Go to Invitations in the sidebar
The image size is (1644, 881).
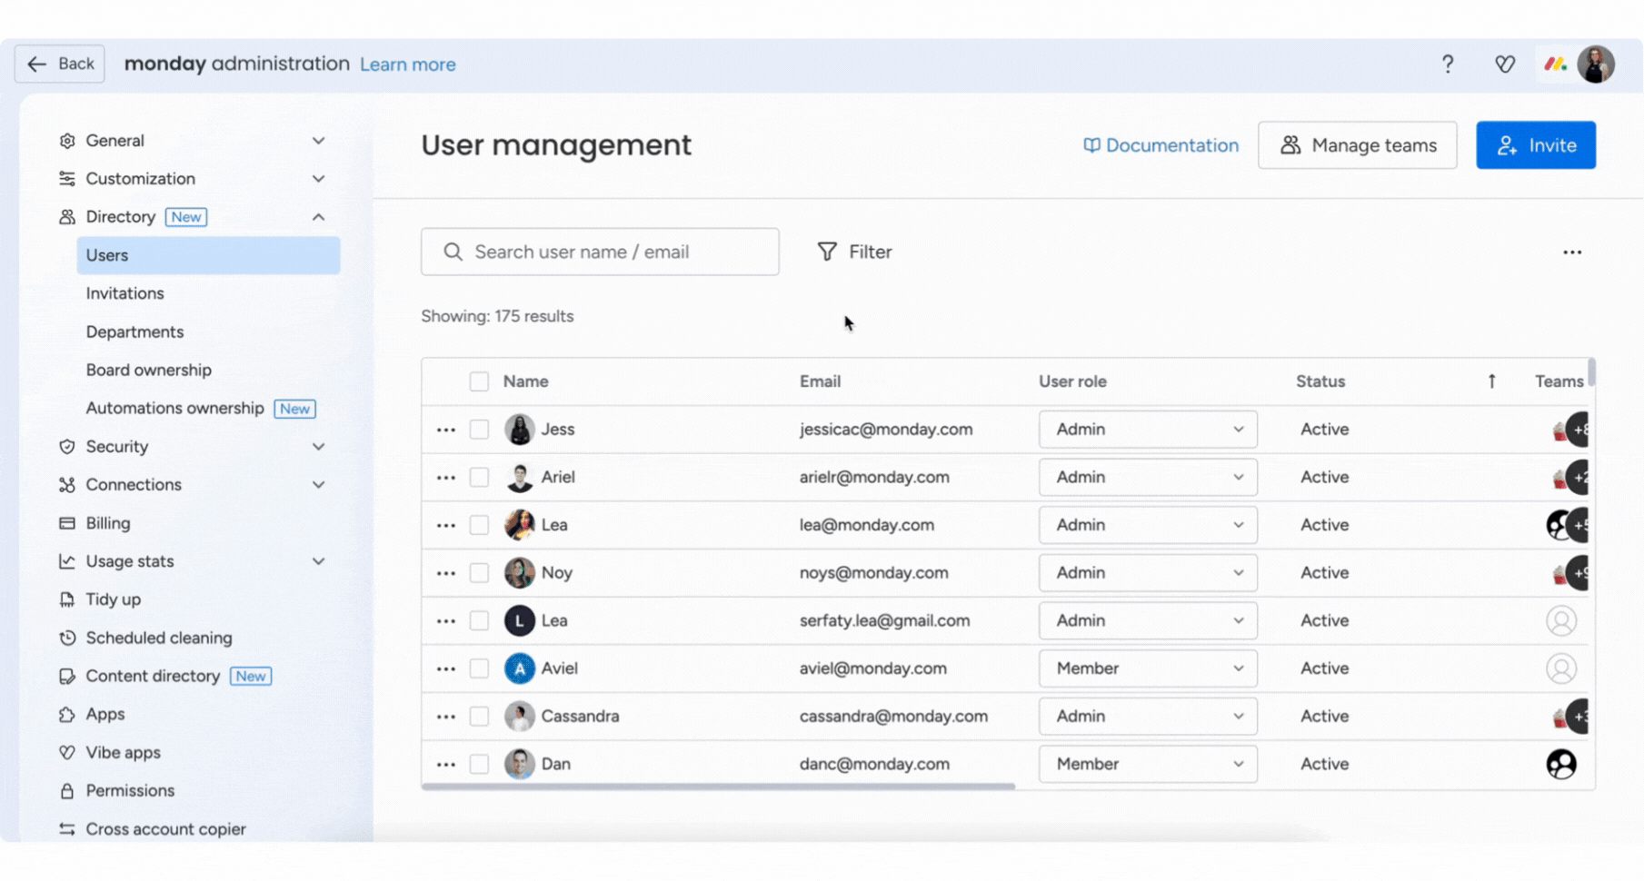pyautogui.click(x=125, y=293)
